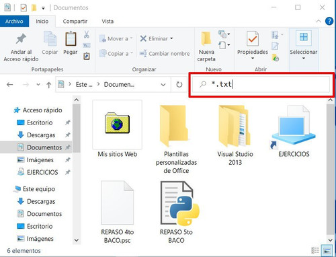Screen dimensions: 336x257
Task: Refresh the current folder view
Action: (x=179, y=85)
